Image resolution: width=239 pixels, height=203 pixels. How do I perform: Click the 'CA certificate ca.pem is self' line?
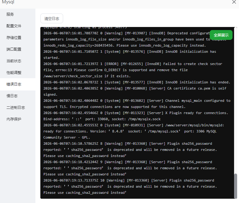135,88
